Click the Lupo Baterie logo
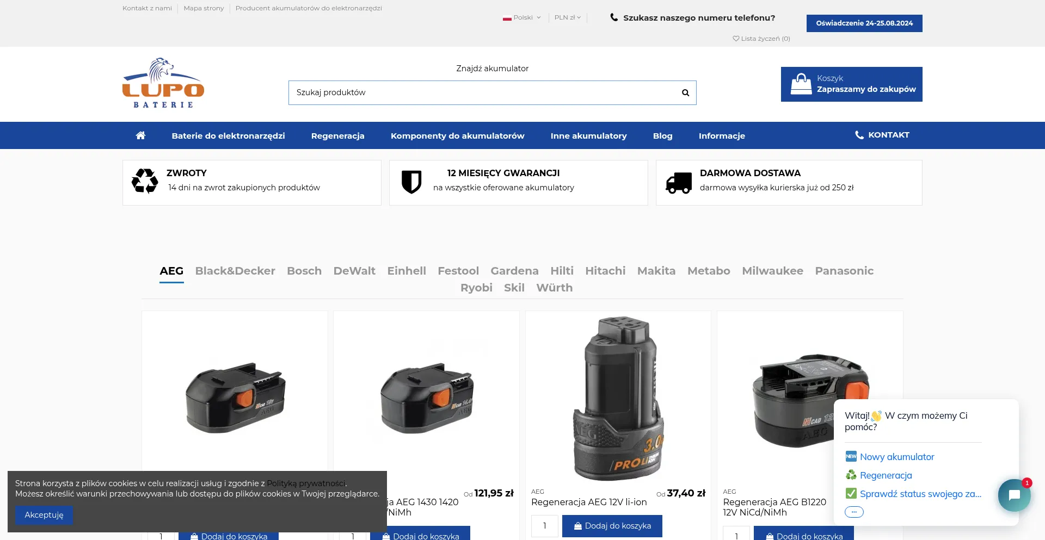 point(163,83)
